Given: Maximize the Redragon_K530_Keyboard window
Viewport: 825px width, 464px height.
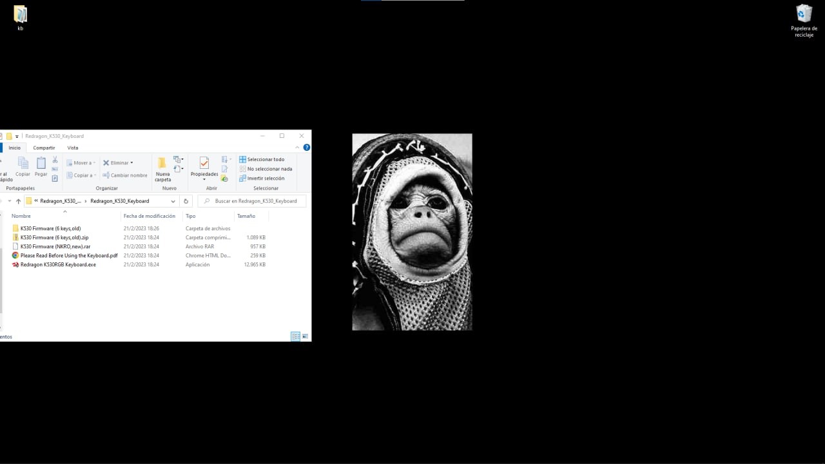Looking at the screenshot, I should 282,136.
